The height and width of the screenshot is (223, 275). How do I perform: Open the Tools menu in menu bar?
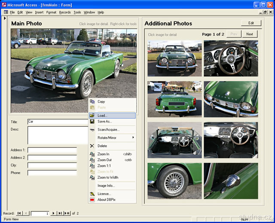tap(77, 12)
